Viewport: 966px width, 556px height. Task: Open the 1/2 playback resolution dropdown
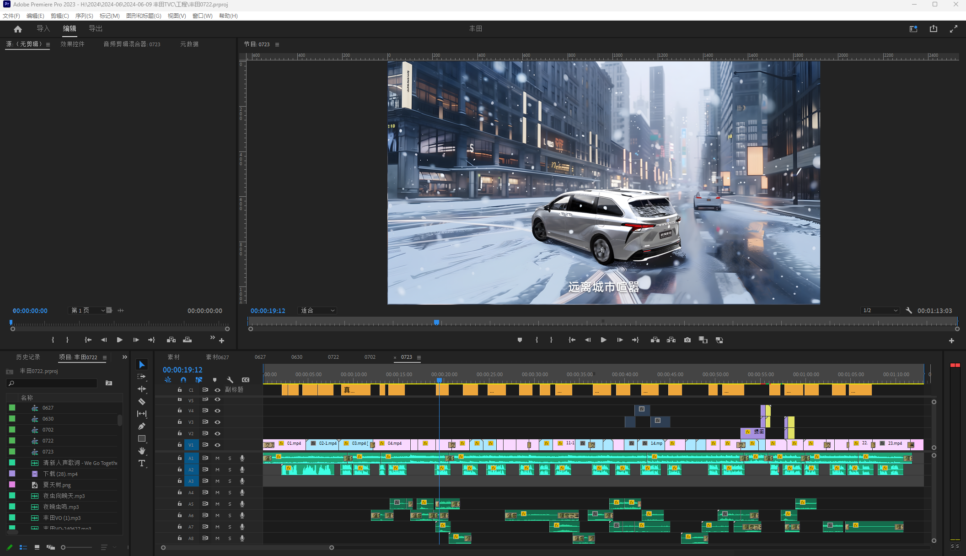880,310
